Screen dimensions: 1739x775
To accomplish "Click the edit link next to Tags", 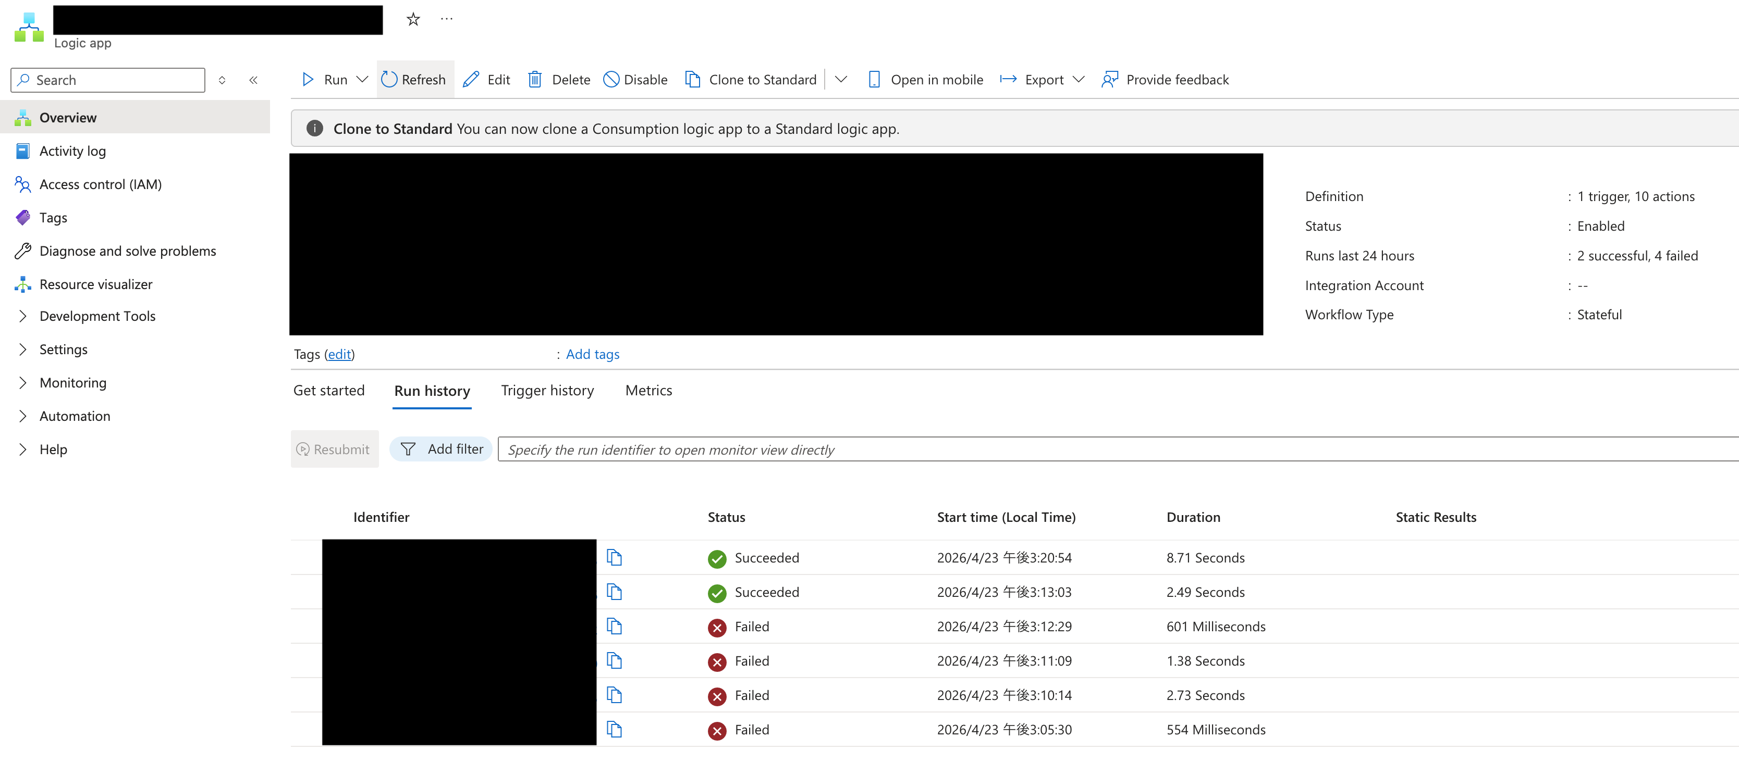I will pyautogui.click(x=339, y=354).
